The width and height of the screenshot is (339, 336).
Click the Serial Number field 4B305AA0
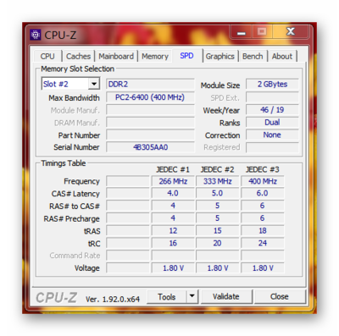[x=150, y=147]
